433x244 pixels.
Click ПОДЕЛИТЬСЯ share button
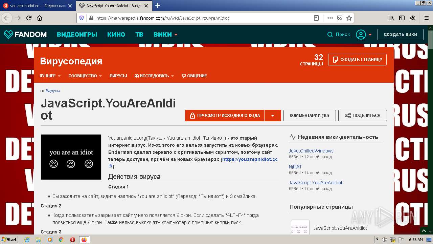(363, 116)
